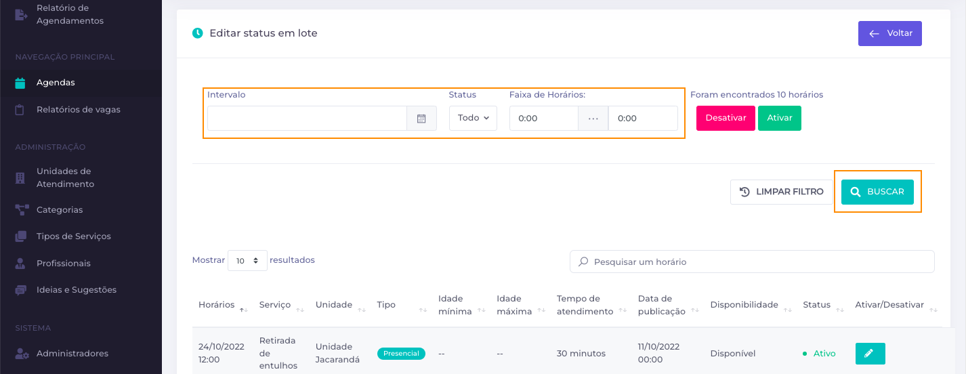The width and height of the screenshot is (966, 374).
Task: Click the Profissionais person icon
Action: click(x=20, y=263)
